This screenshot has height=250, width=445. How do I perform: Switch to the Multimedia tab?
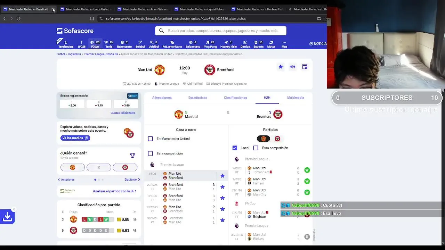296,98
